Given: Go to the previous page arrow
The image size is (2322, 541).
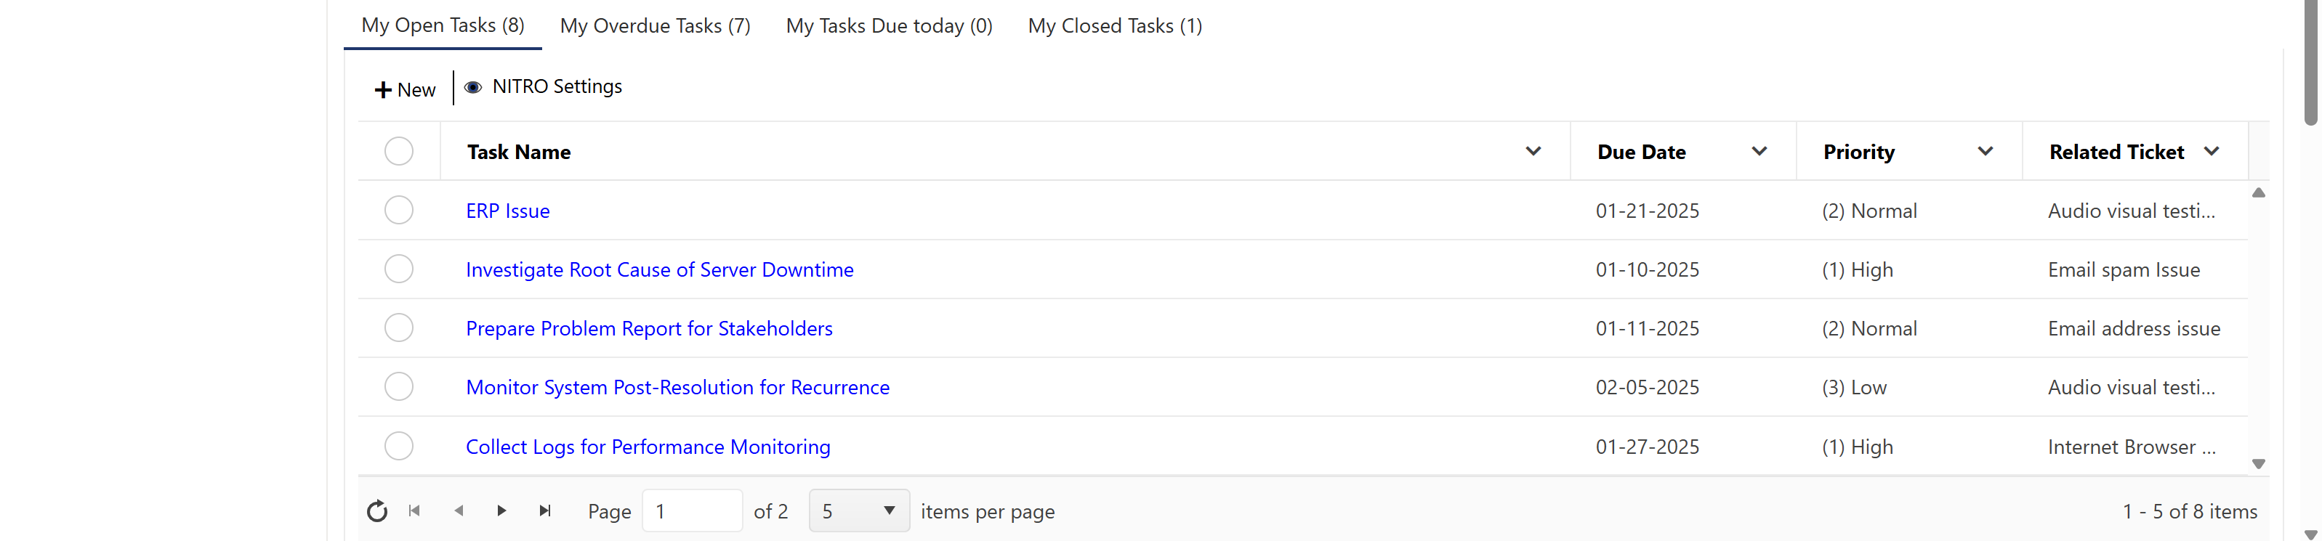Looking at the screenshot, I should coord(459,511).
